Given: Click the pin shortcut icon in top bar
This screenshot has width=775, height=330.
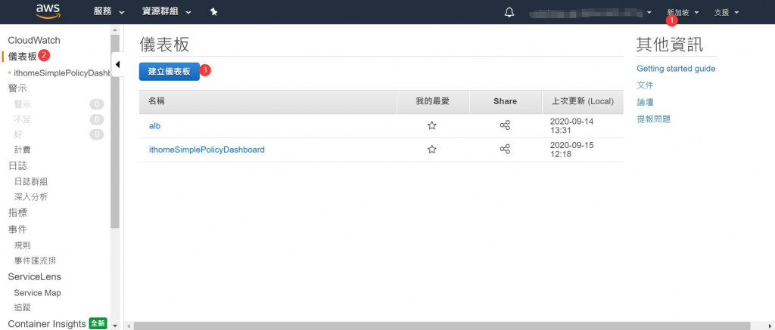Looking at the screenshot, I should point(213,12).
